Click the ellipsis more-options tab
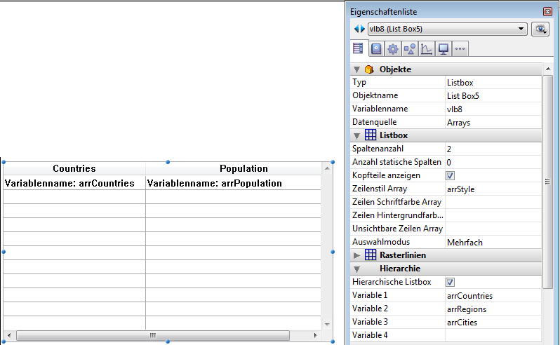This screenshot has height=345, width=560. (460, 48)
